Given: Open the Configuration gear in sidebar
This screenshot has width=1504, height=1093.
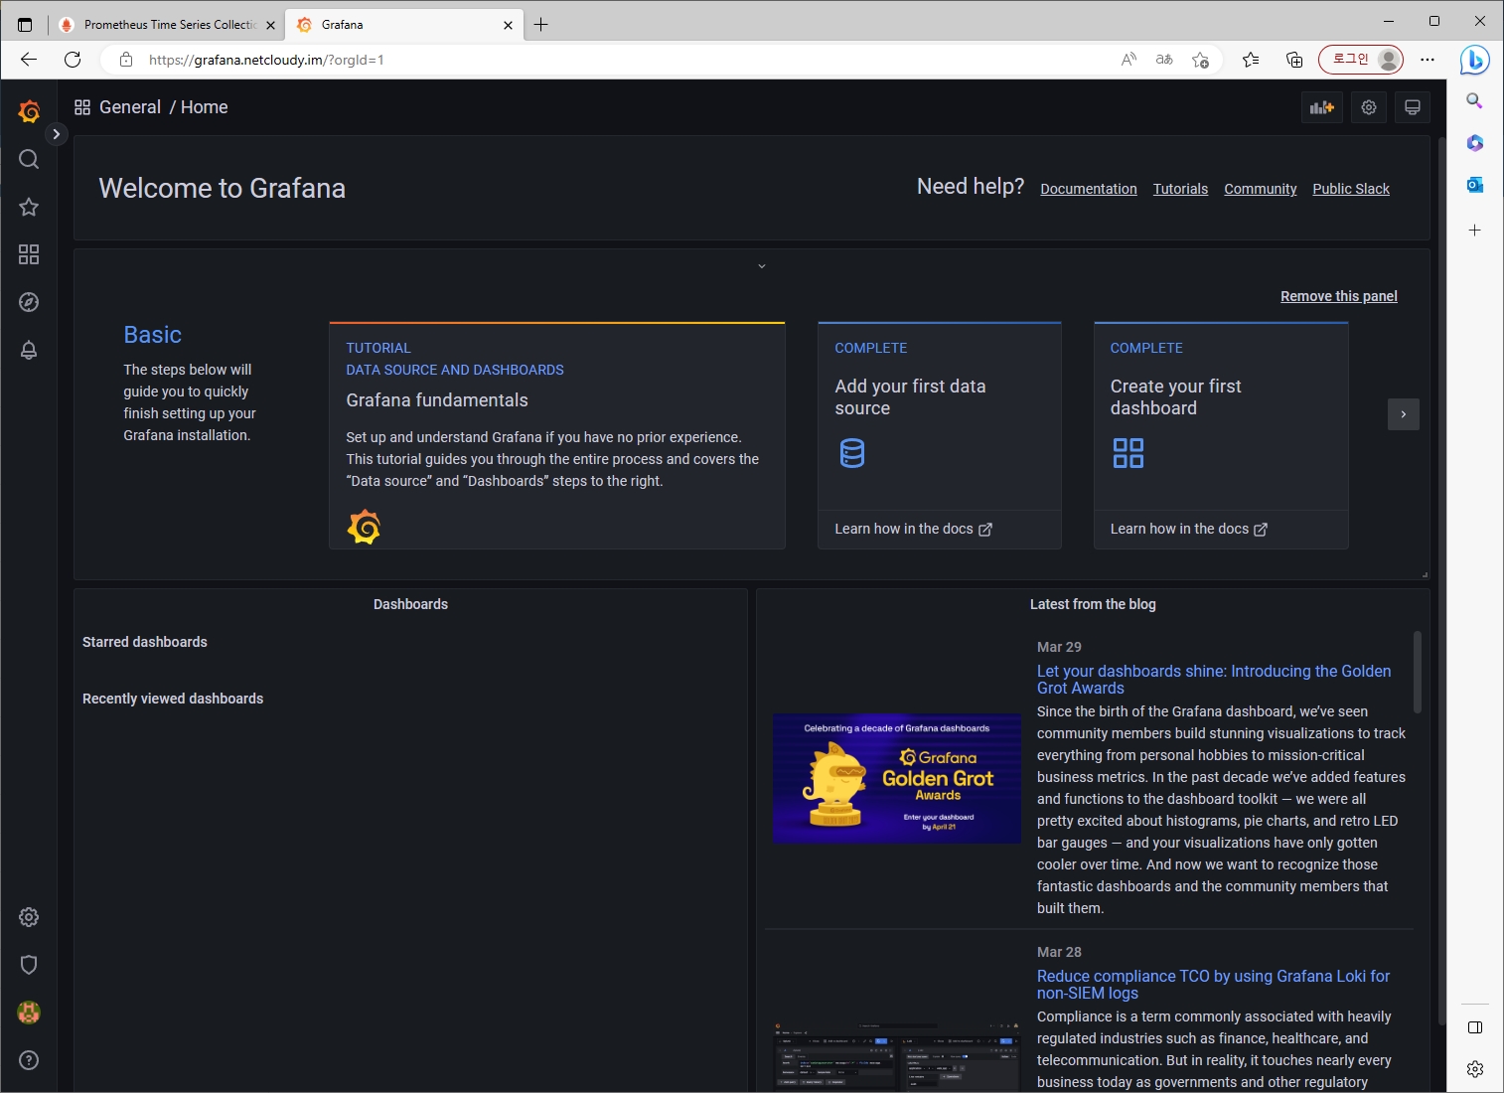Looking at the screenshot, I should point(29,917).
